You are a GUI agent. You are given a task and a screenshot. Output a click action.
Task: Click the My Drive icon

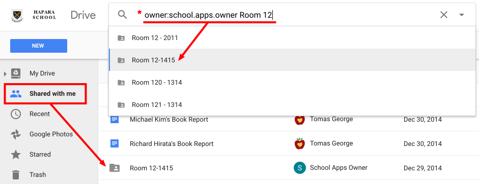pyautogui.click(x=16, y=73)
